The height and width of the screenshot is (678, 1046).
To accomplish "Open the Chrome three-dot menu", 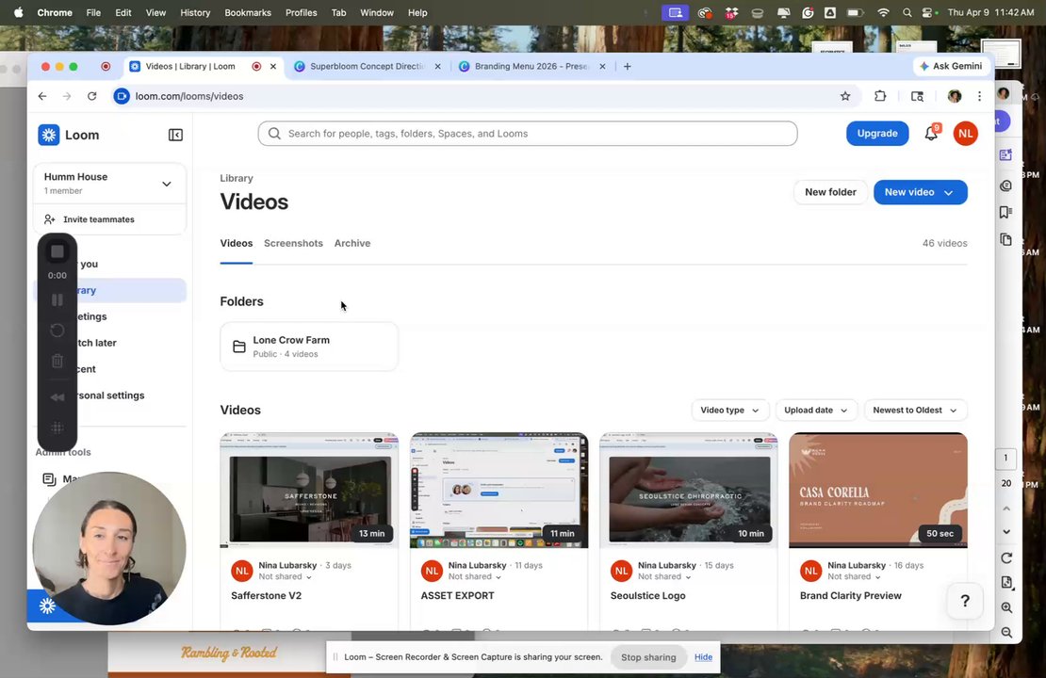I will (979, 96).
